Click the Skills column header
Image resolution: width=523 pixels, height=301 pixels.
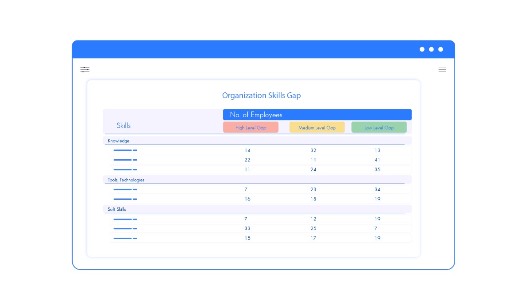click(x=124, y=126)
